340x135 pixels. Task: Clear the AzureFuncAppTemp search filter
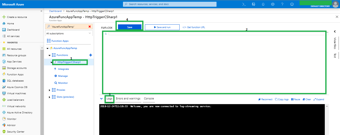(90, 27)
